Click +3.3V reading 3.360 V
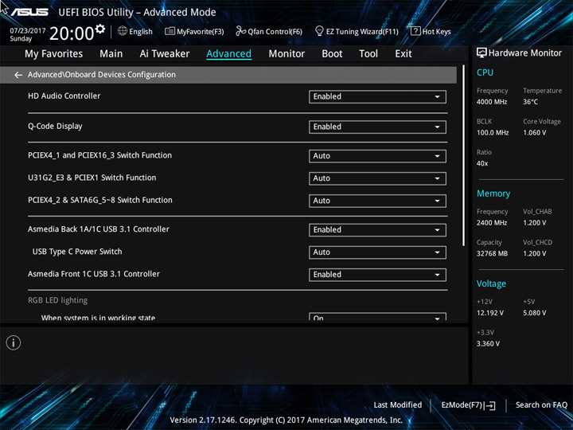 pyautogui.click(x=488, y=344)
